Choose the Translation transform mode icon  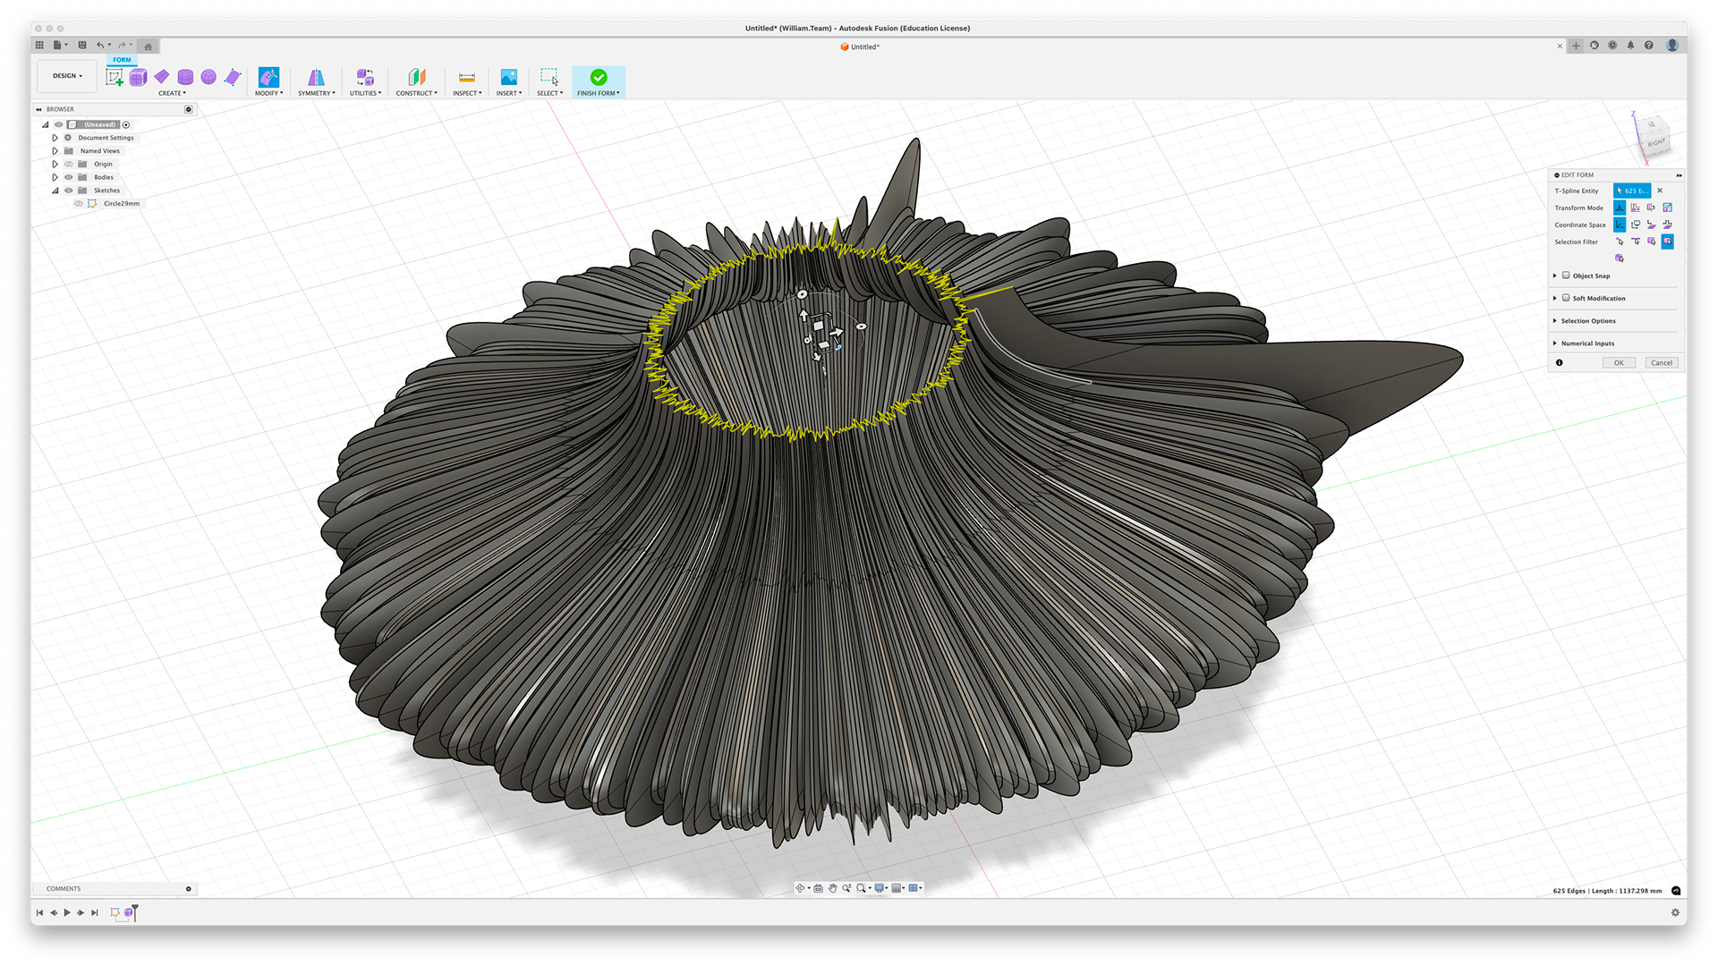click(x=1636, y=208)
